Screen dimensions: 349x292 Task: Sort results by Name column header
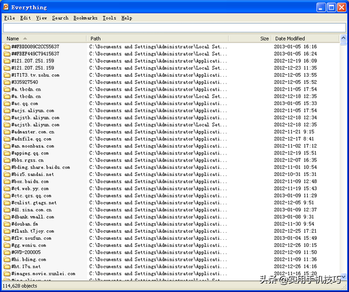point(44,38)
